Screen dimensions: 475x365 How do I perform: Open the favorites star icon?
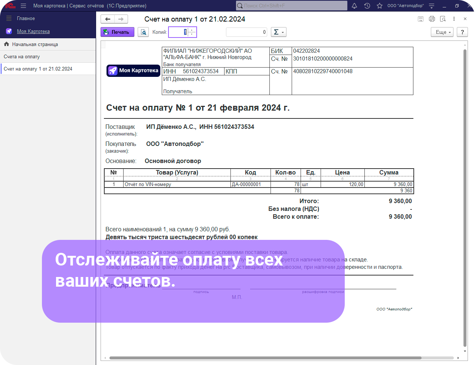point(380,6)
